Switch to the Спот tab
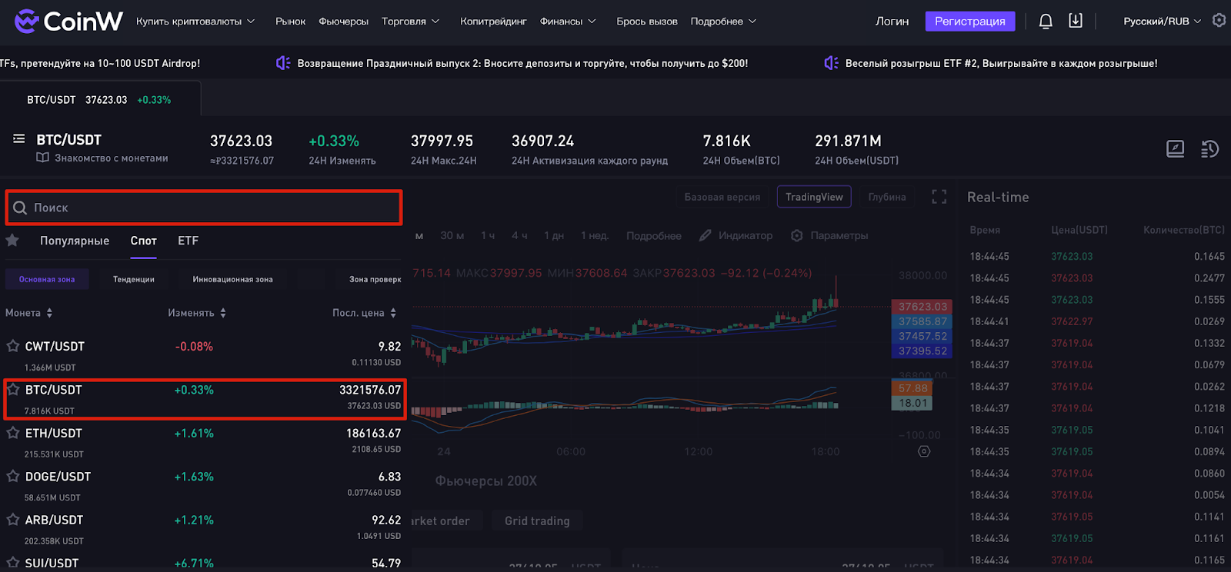1231x572 pixels. [144, 241]
